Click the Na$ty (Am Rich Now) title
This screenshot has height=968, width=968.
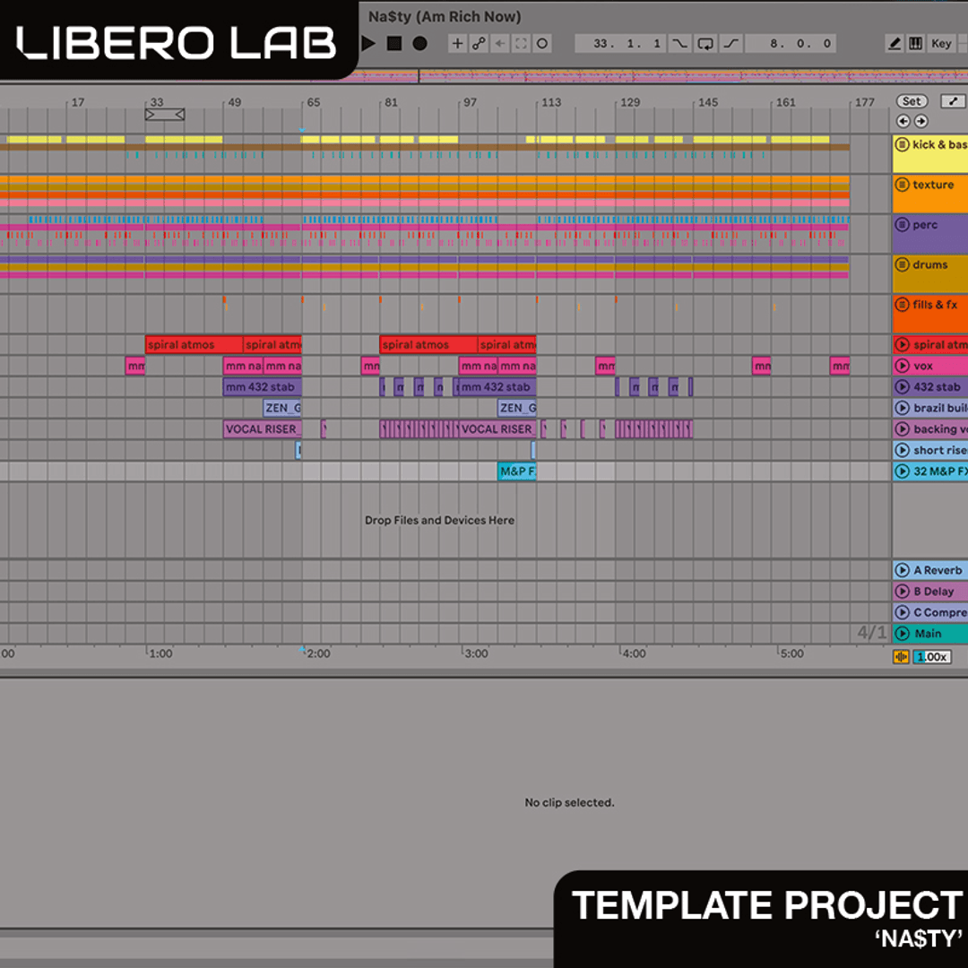[x=445, y=17]
